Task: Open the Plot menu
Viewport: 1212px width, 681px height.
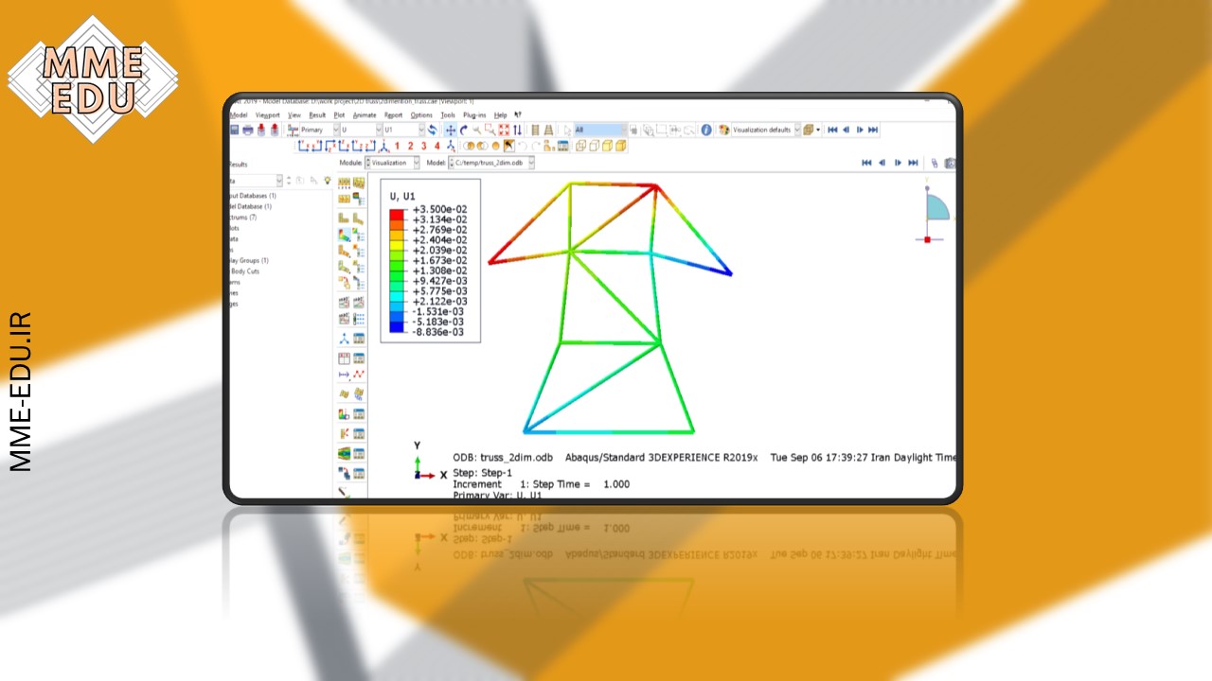Action: pos(339,114)
